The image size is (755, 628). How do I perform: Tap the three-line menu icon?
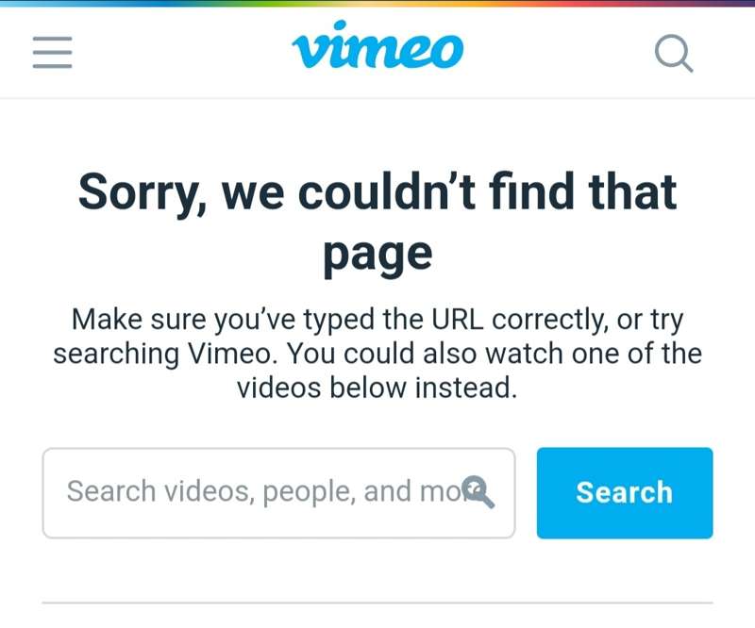[53, 53]
